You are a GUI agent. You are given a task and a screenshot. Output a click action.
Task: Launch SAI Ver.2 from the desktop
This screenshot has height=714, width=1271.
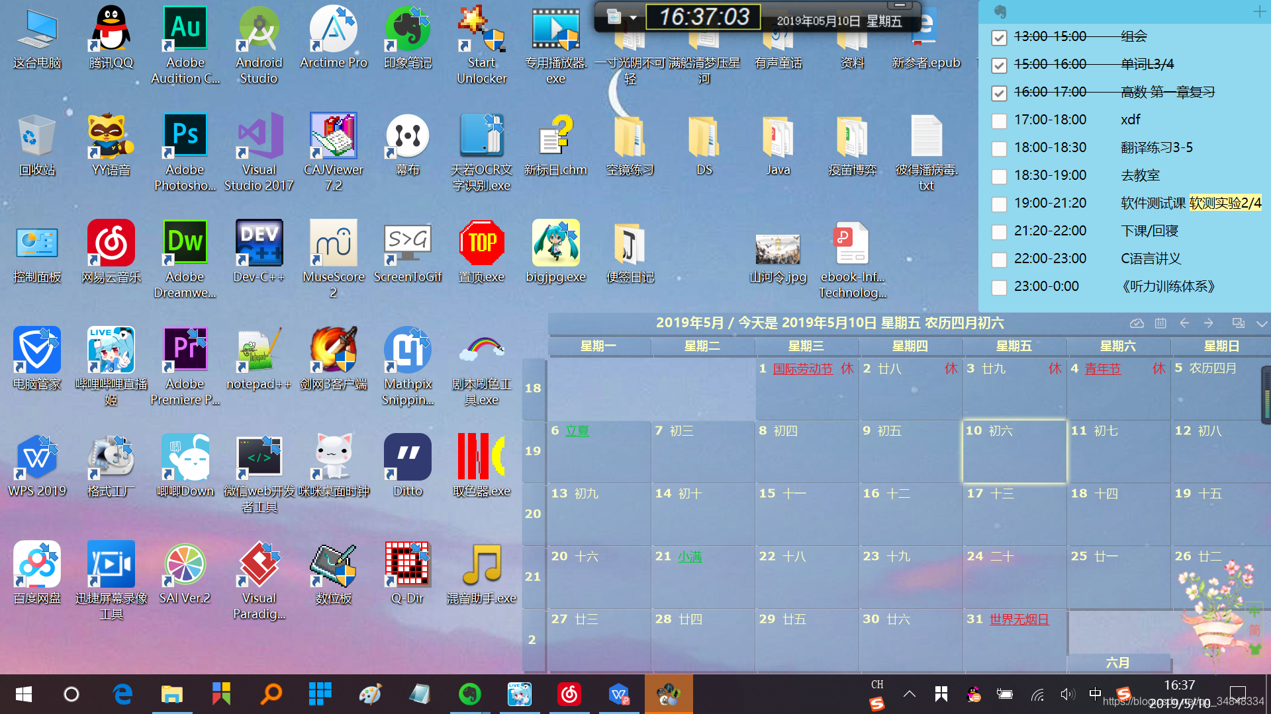(x=185, y=574)
